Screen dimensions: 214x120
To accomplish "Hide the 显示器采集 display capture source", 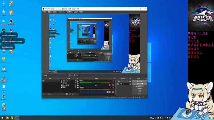I will [75, 85].
